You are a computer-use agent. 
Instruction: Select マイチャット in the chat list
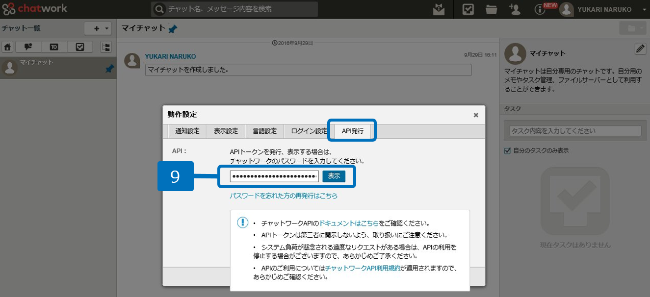click(x=58, y=68)
